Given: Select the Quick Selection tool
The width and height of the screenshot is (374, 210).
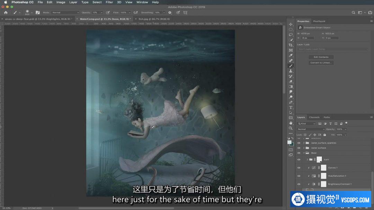Looking at the screenshot, I should tap(291, 40).
